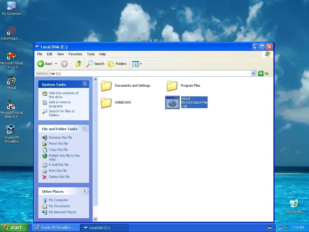This screenshot has width=309, height=232.
Task: Open My Computer desktop icon
Action: click(11, 8)
